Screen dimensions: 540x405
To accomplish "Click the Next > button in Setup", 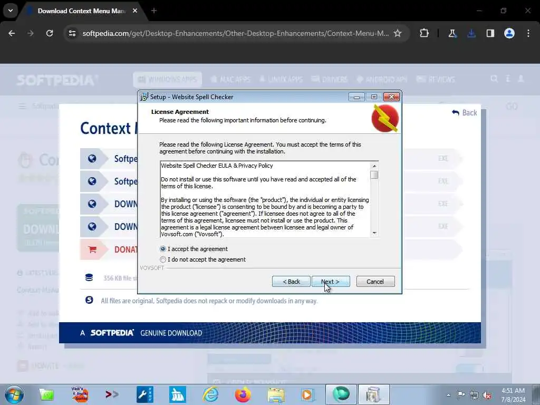I will click(x=331, y=282).
